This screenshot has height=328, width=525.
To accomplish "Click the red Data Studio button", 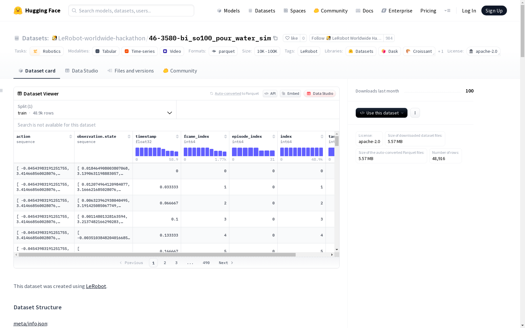I will point(320,93).
